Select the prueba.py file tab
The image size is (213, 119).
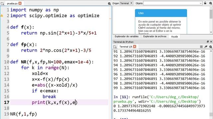12,4
